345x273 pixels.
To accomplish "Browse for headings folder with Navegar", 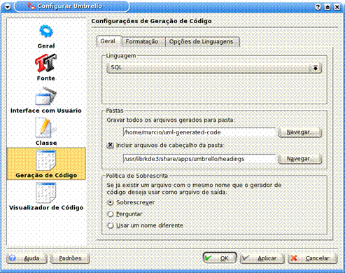I will tap(300, 159).
